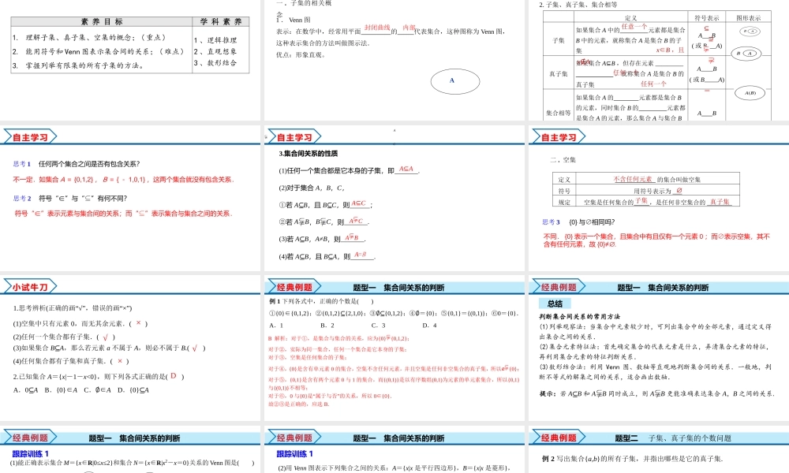789x473 pixels.
Task: Click the title 题型二 子集、真子集的个数问题
Action: (673, 438)
